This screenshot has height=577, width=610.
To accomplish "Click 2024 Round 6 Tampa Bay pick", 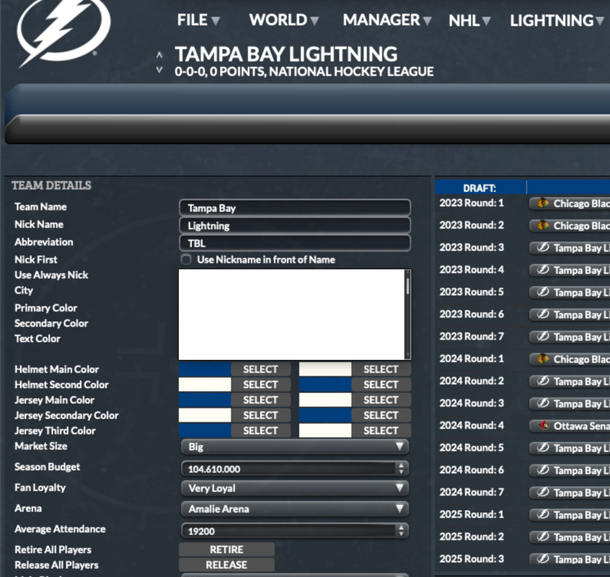I will pos(570,470).
